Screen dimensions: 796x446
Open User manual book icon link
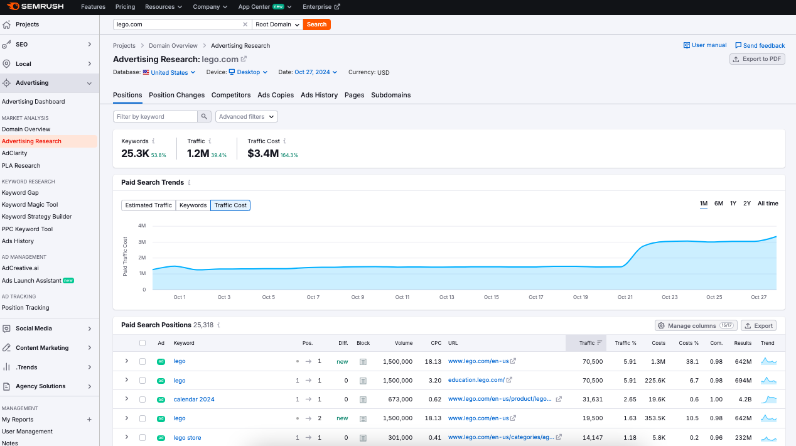[687, 45]
